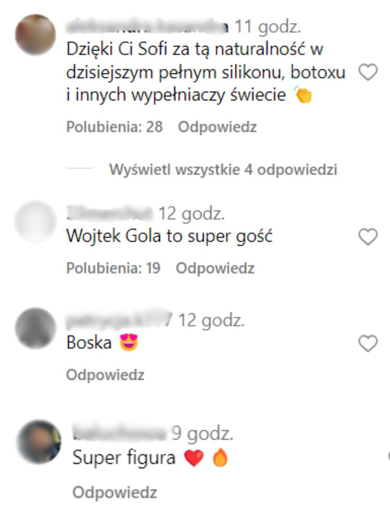This screenshot has width=390, height=521.
Task: Expand all 4 replies (Wyświetl wszystkie)
Action: (x=223, y=169)
